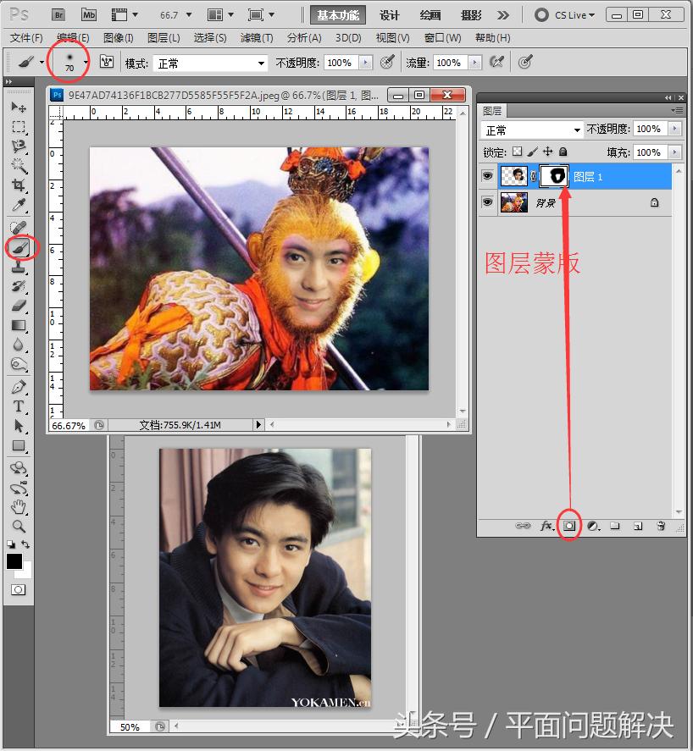Toggle lock transparent pixels in Layers panel
693x751 pixels.
click(517, 152)
